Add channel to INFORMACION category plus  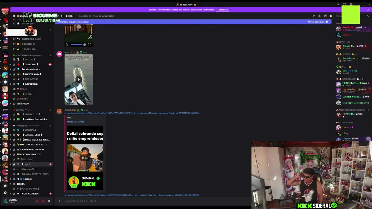pyautogui.click(x=50, y=55)
